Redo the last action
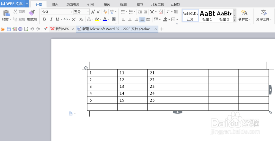 pos(38,29)
